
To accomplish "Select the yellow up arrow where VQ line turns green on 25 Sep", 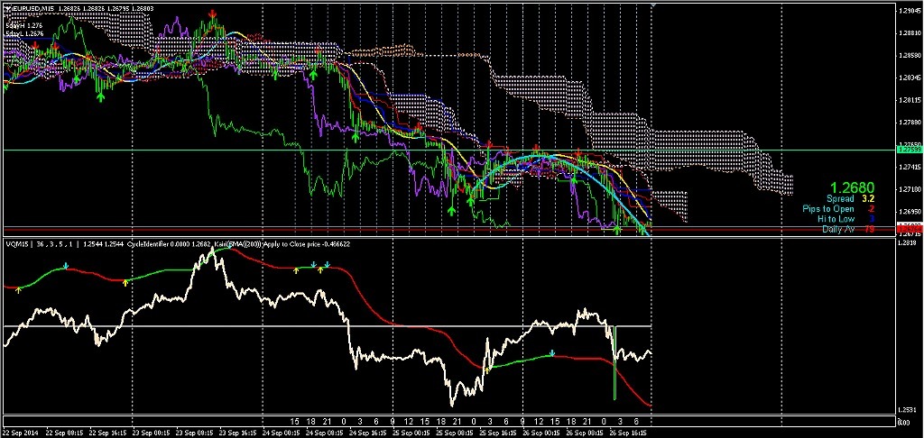I will [487, 370].
